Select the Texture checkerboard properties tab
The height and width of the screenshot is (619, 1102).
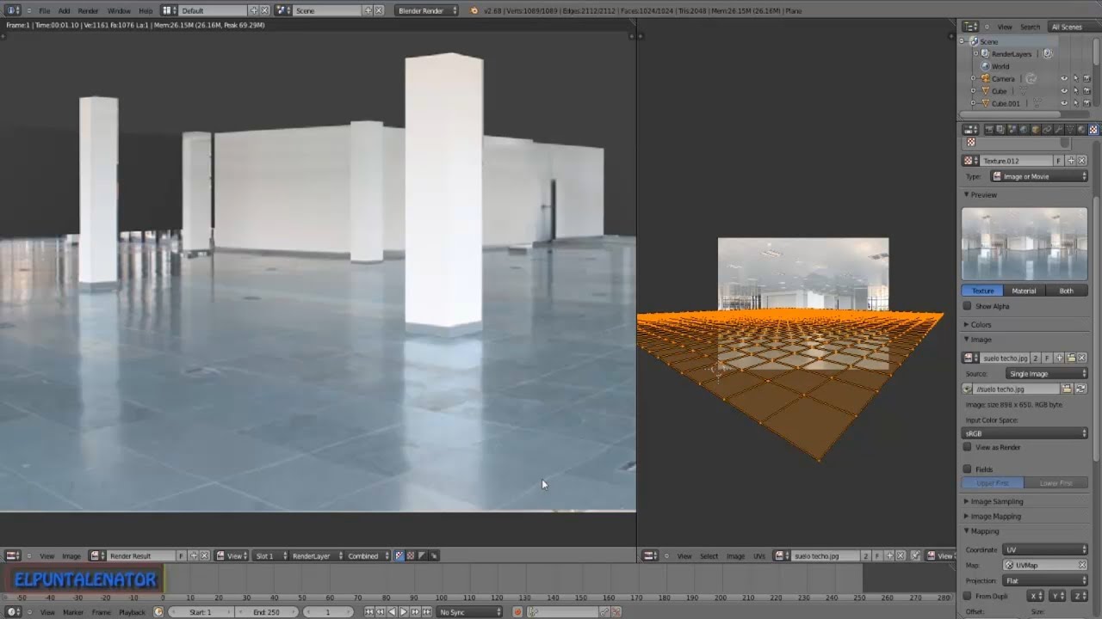pos(1093,130)
